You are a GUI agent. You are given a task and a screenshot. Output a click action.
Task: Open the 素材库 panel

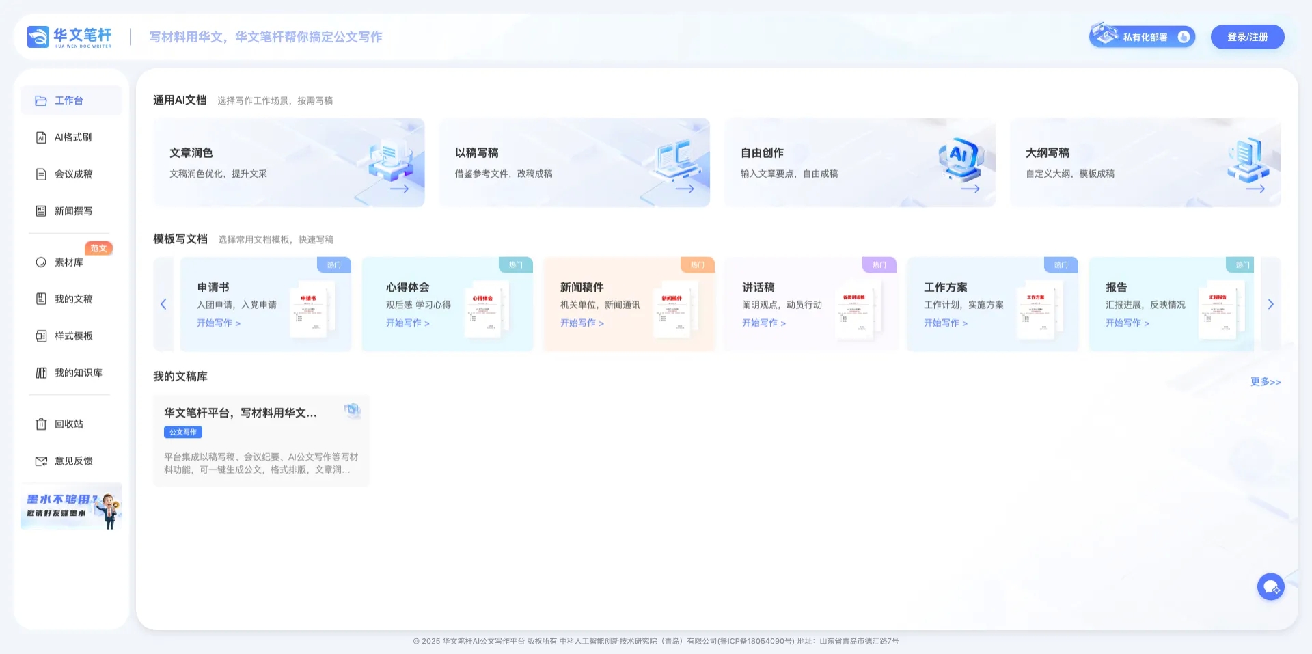click(68, 262)
